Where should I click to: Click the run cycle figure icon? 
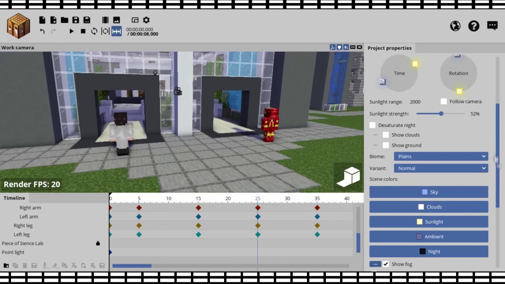pyautogui.click(x=55, y=265)
